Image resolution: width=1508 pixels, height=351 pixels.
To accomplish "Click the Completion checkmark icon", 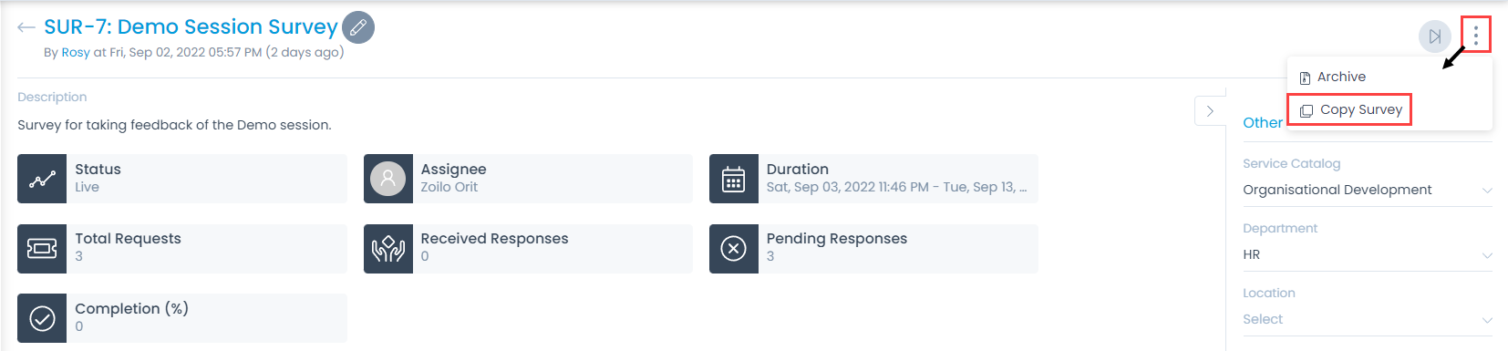I will [x=42, y=318].
